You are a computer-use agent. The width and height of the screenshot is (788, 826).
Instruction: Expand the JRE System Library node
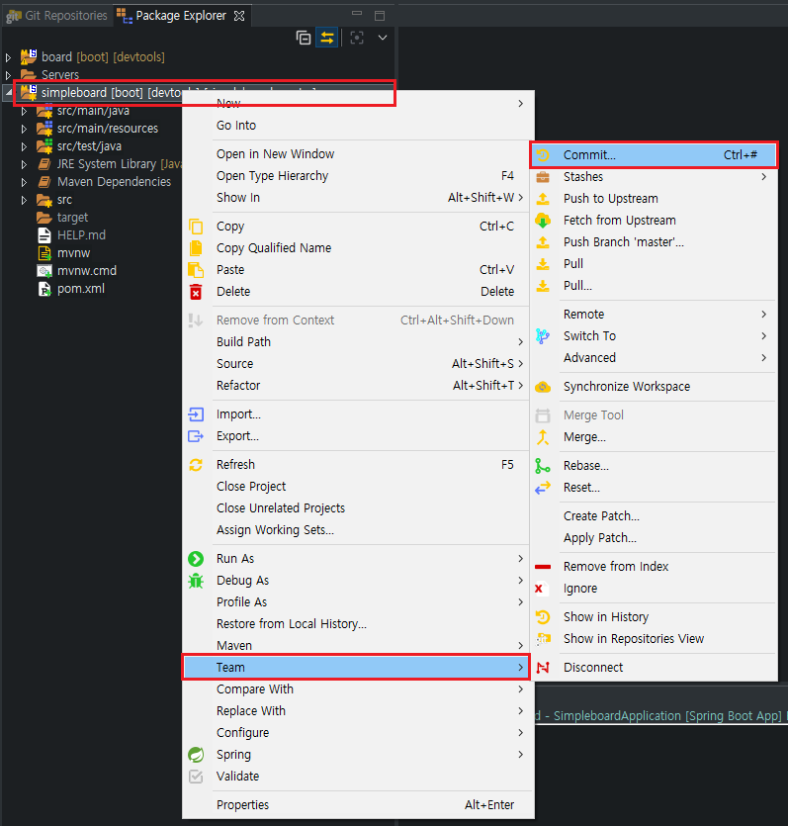(24, 164)
